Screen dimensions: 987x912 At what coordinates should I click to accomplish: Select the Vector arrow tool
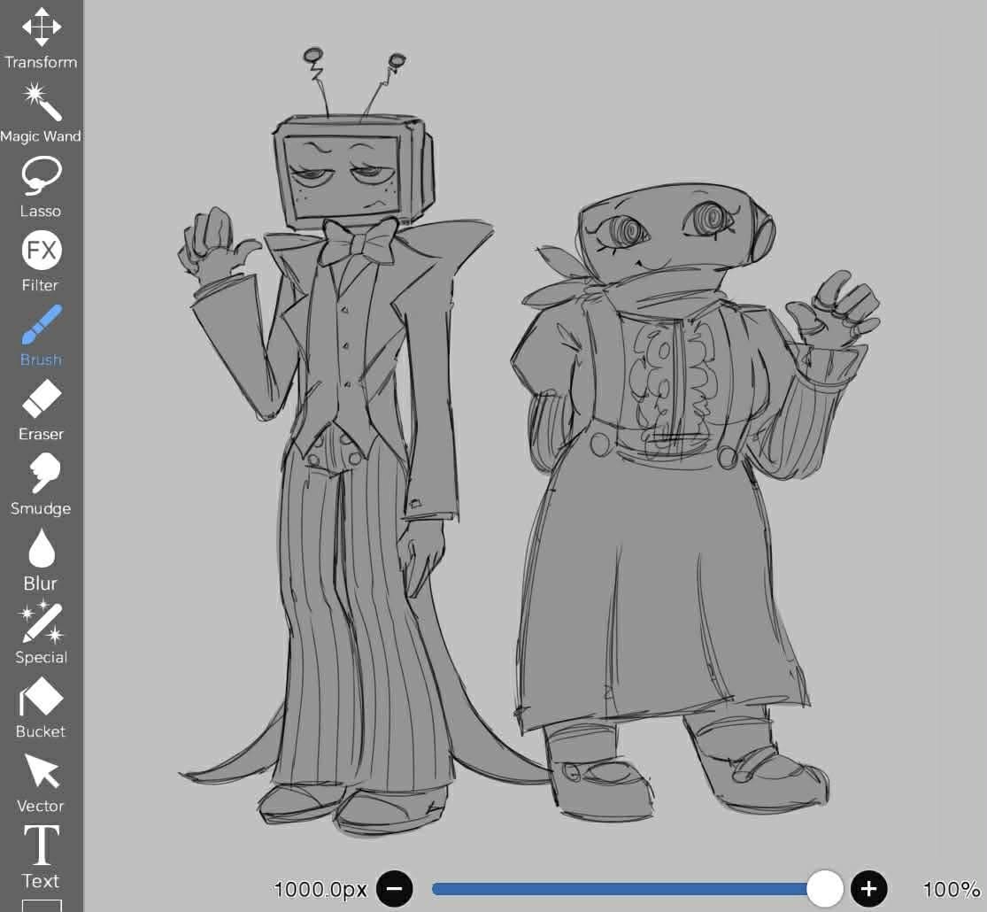click(41, 782)
